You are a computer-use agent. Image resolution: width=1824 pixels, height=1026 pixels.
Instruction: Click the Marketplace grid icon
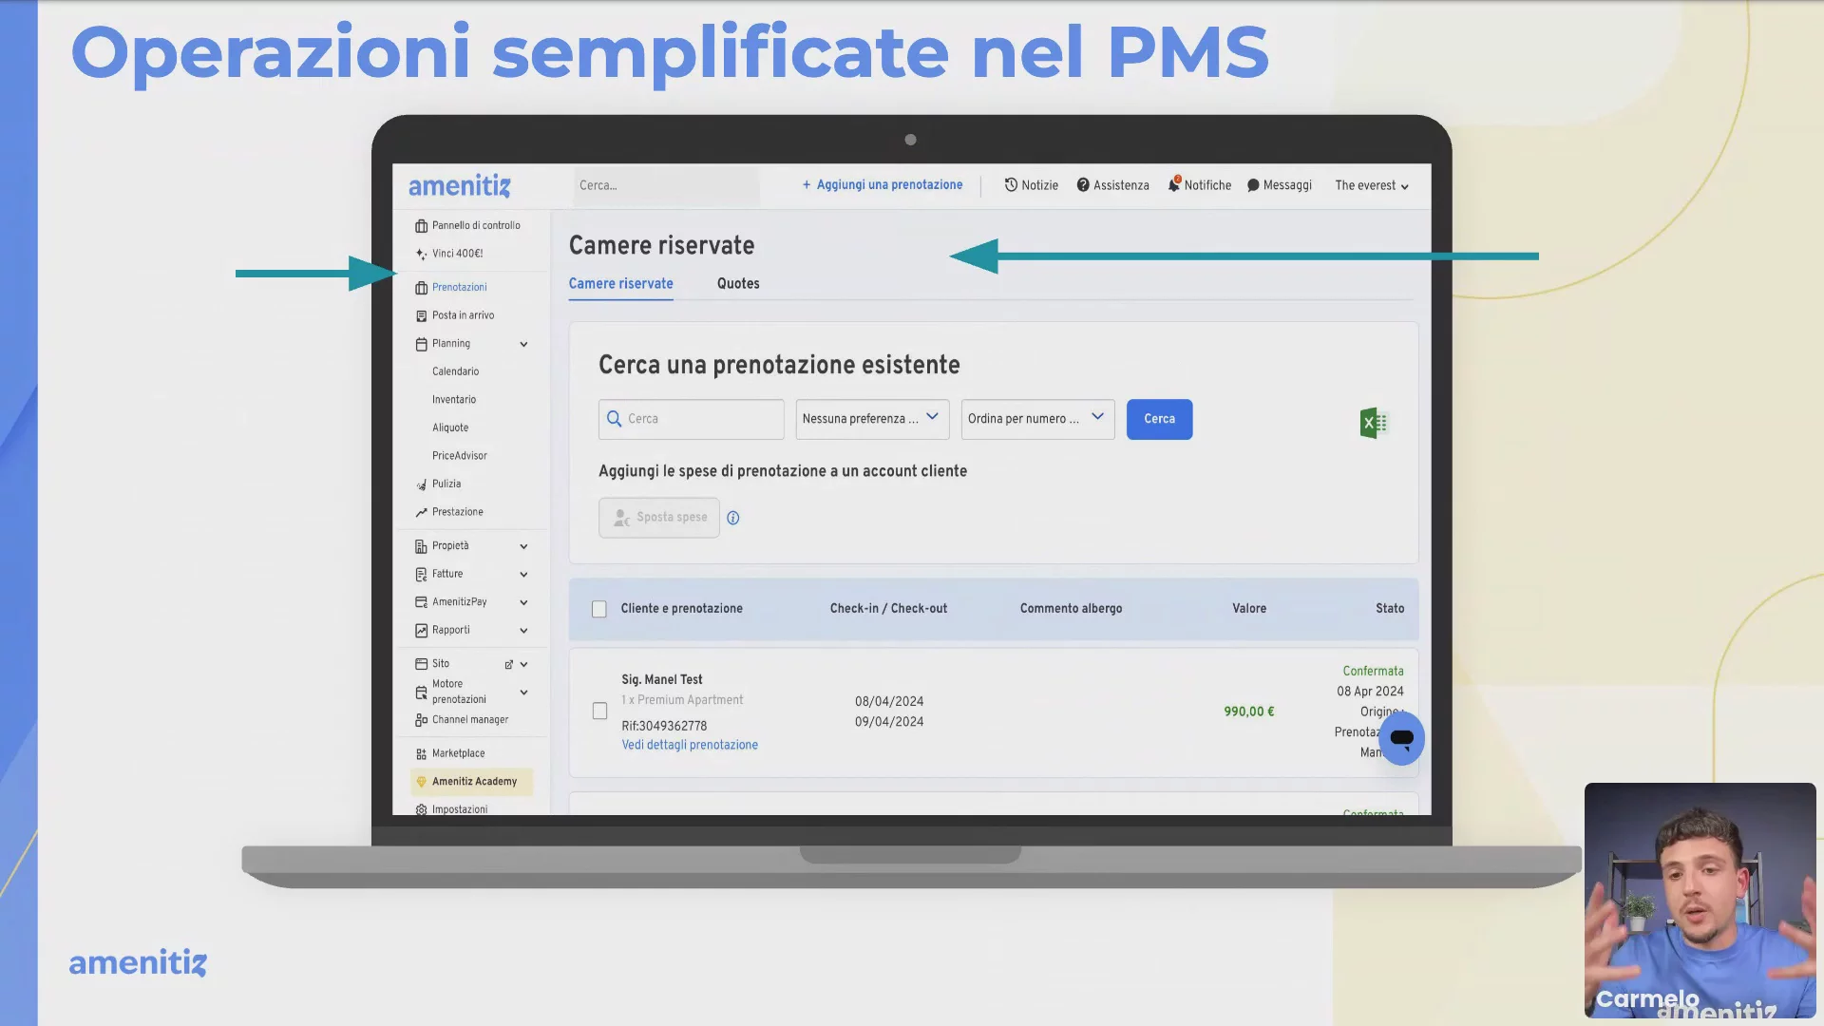421,754
